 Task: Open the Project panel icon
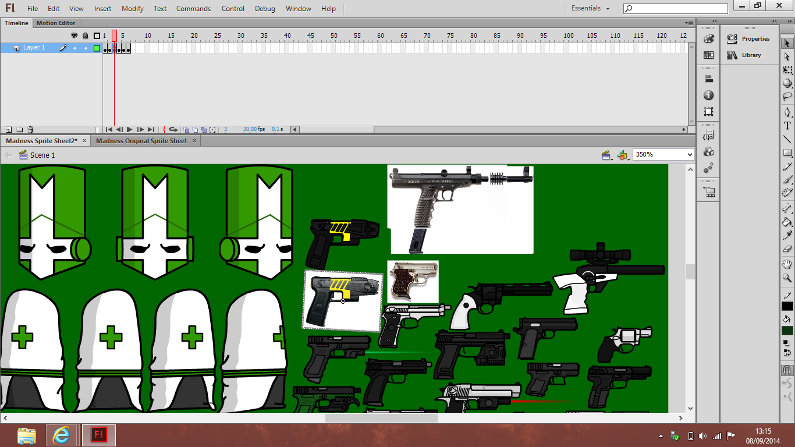708,191
